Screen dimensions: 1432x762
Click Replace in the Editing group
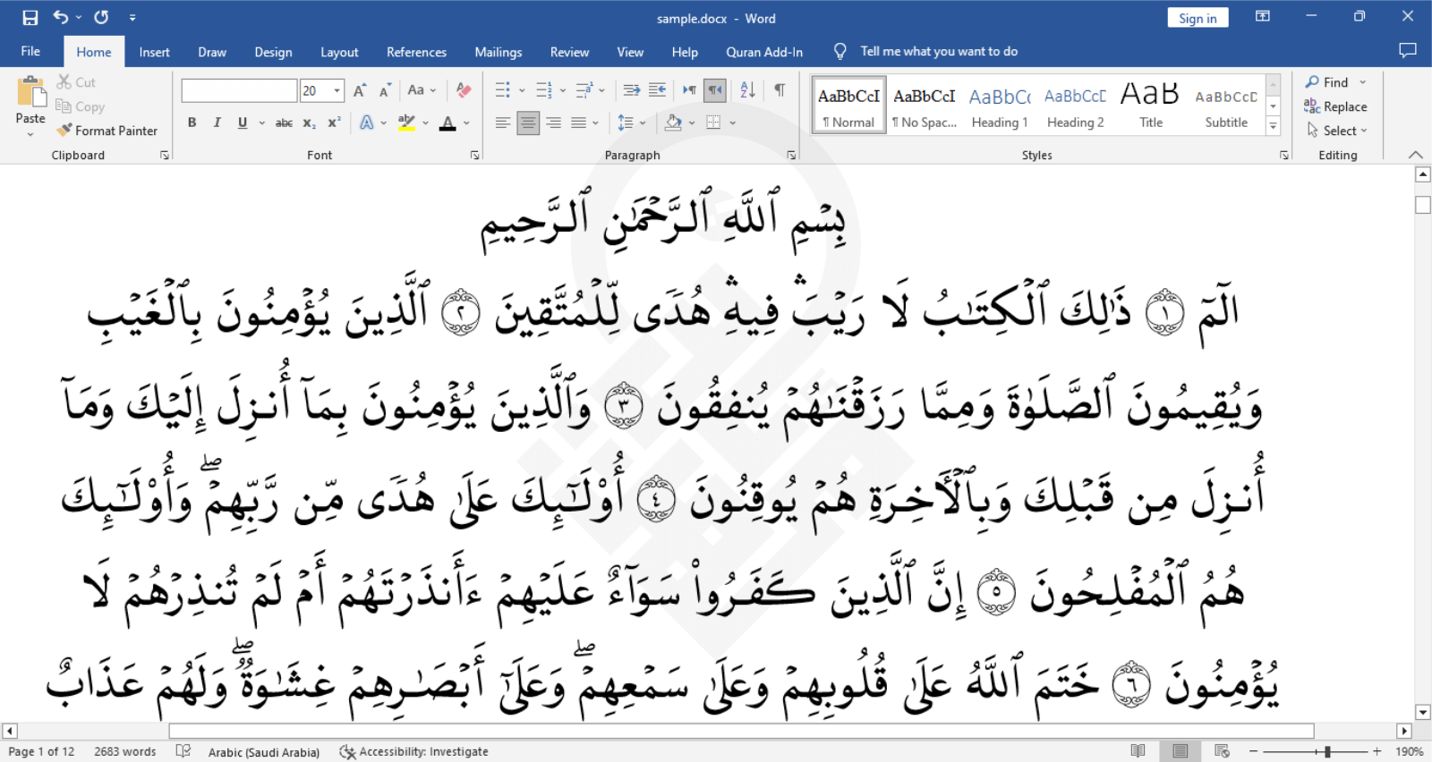pyautogui.click(x=1335, y=106)
